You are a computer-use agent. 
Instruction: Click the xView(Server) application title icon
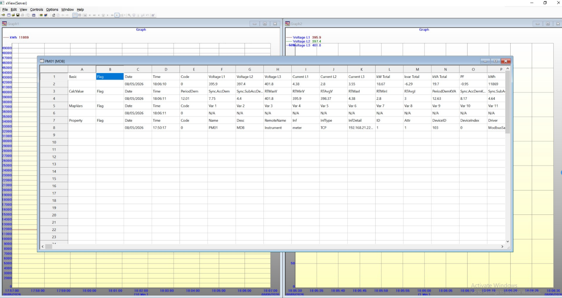(3, 3)
